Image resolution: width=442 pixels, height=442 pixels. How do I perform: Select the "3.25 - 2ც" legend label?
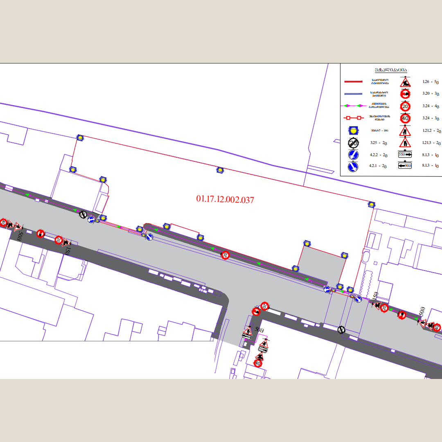tap(379, 143)
